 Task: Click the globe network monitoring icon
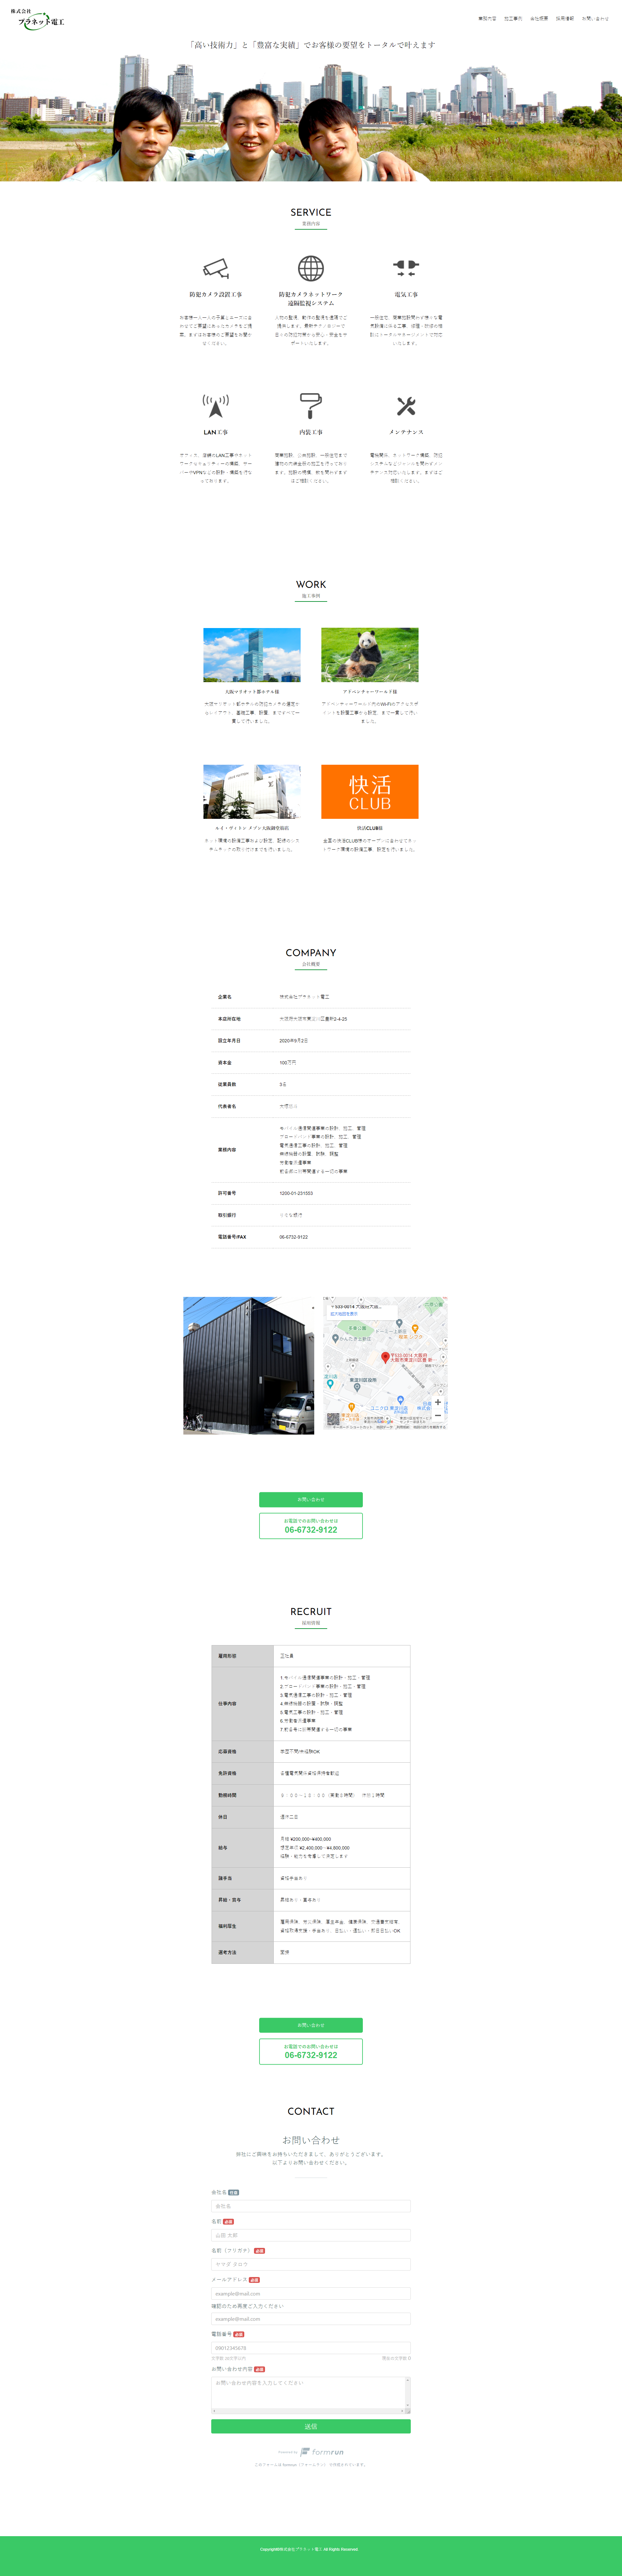click(x=311, y=268)
